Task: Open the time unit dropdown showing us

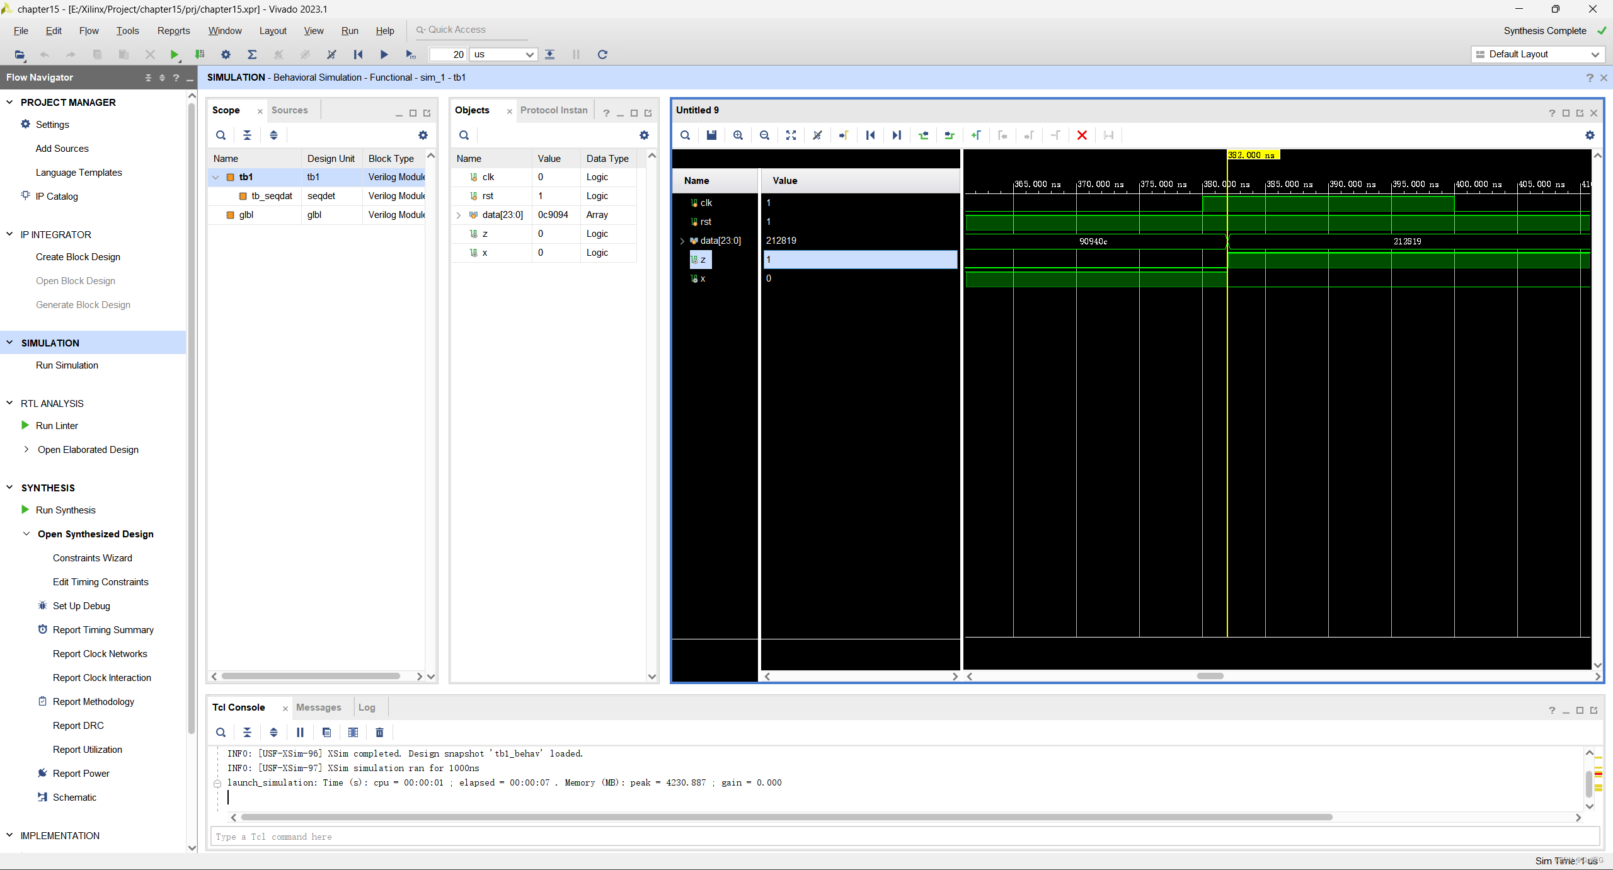Action: click(503, 55)
